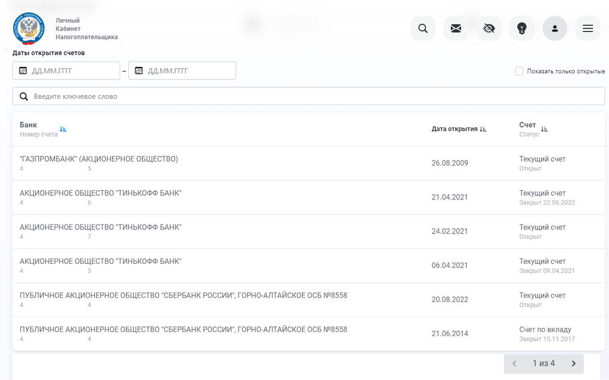Click status 'Закрыт 15.11.2017'
The image size is (609, 380).
(x=547, y=339)
